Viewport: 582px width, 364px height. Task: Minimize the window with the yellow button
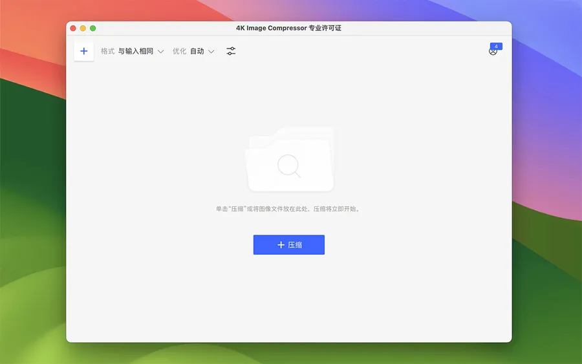[x=83, y=28]
